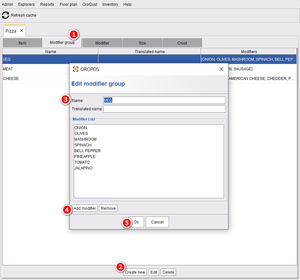Click the Add modifier button
300x280 pixels.
click(x=85, y=208)
